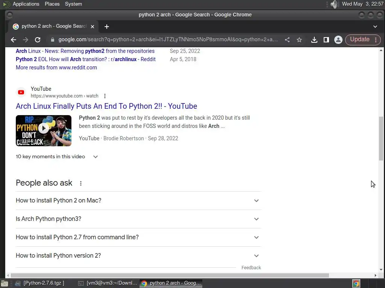The image size is (385, 288).
Task: View site information via padlock icon
Action: 52,40
